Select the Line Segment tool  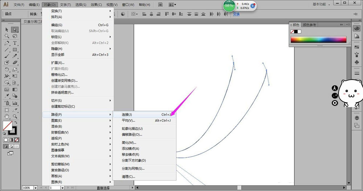point(7,49)
